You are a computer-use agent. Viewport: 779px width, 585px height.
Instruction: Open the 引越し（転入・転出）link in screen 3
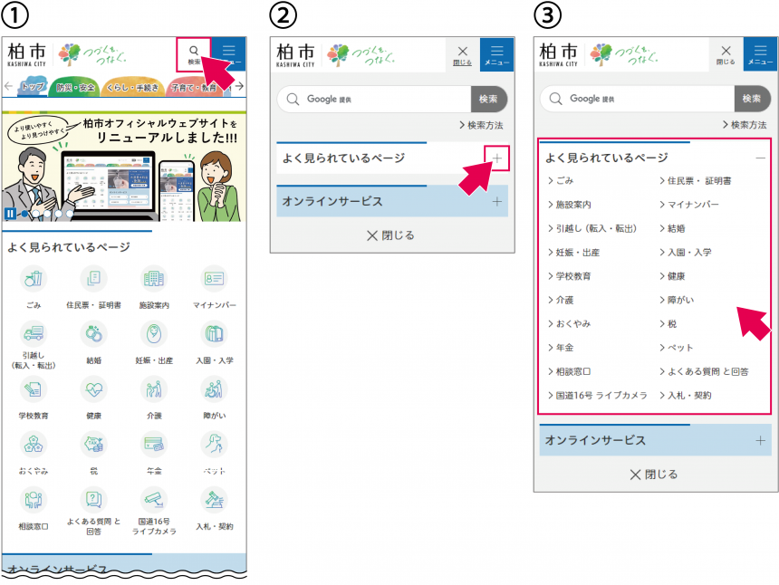point(592,228)
